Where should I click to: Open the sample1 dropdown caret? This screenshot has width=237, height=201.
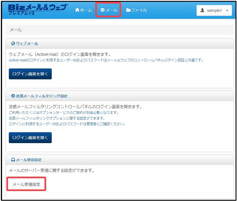[x=227, y=11]
